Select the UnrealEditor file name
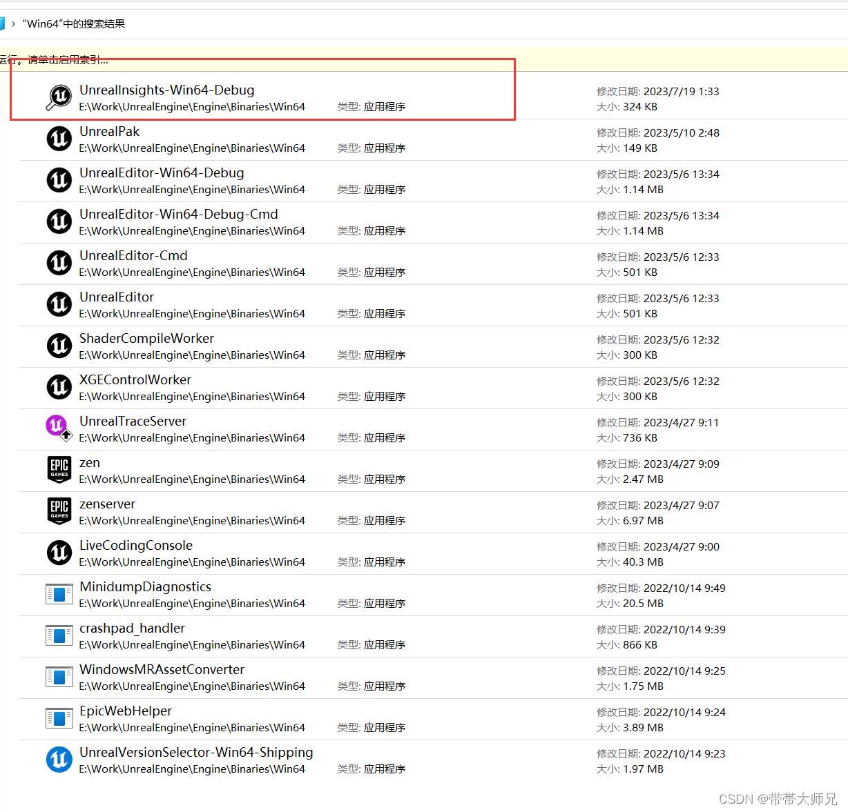The width and height of the screenshot is (848, 812). 117,297
